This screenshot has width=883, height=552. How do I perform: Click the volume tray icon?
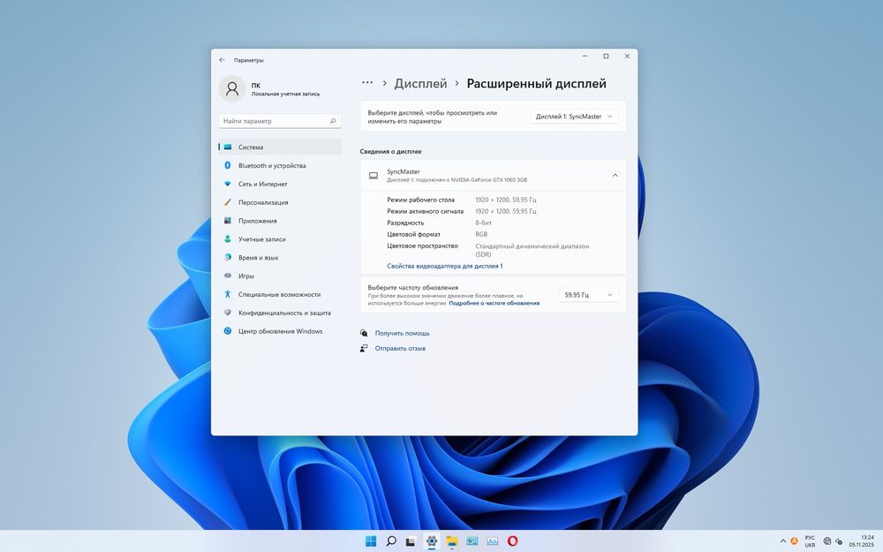click(x=839, y=542)
